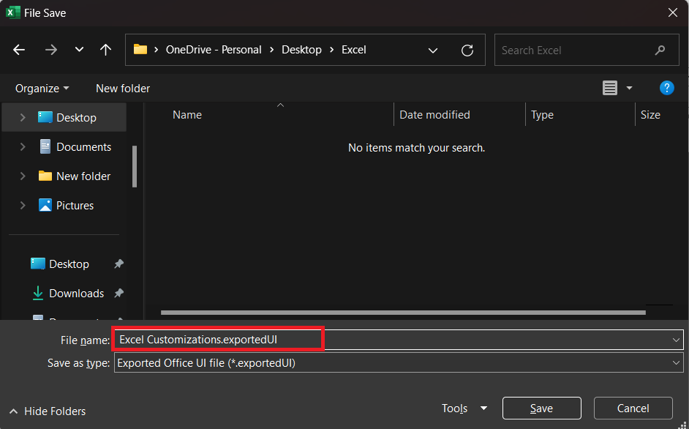The width and height of the screenshot is (689, 429).
Task: Expand the Documents tree node
Action: coord(23,146)
